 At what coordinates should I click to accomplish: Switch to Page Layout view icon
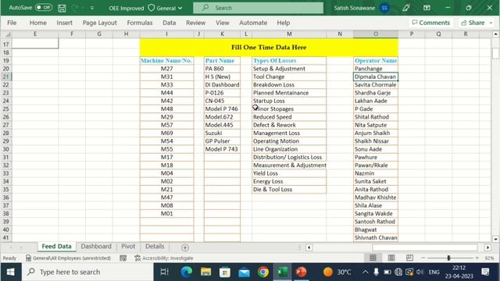[391, 258]
